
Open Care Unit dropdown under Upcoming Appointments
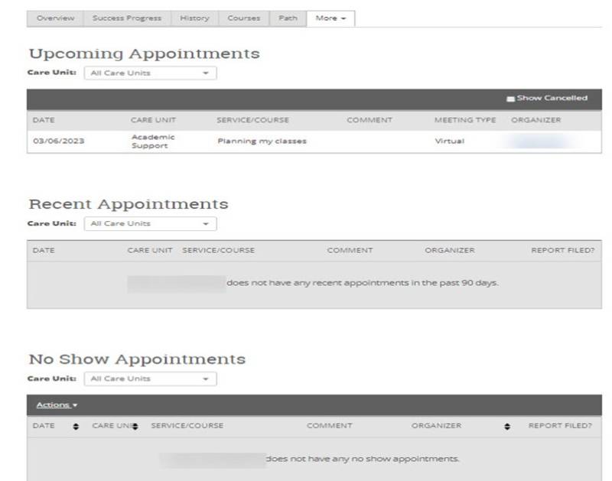tap(150, 73)
